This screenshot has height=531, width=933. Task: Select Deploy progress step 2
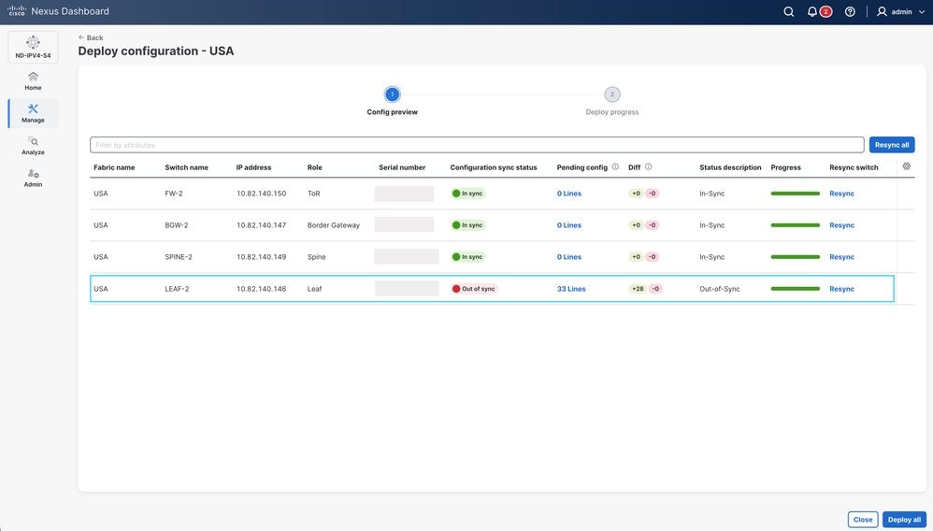[611, 94]
